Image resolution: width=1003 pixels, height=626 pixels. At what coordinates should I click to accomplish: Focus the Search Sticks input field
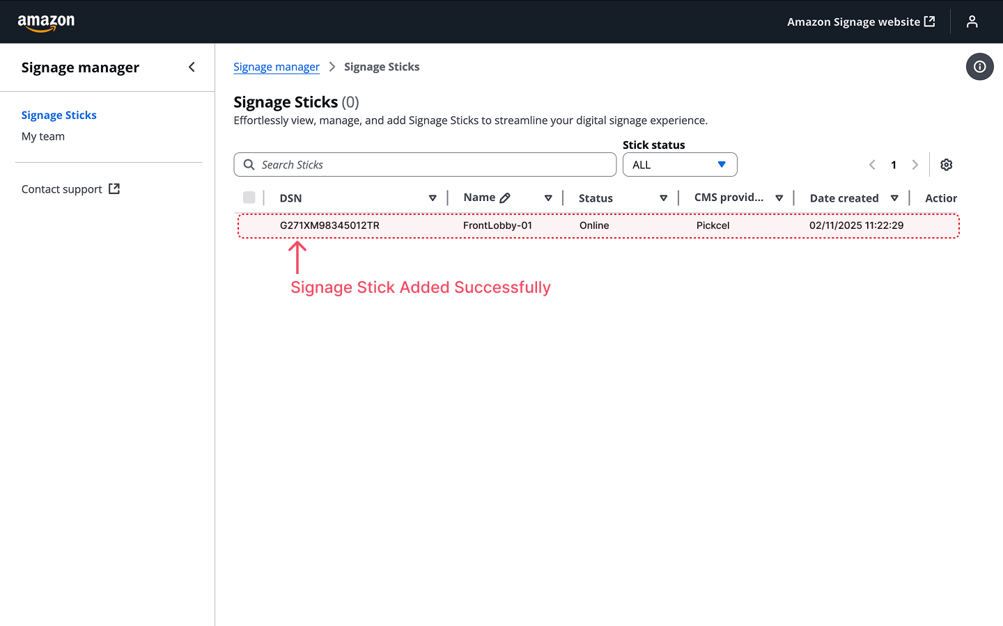[x=432, y=165]
